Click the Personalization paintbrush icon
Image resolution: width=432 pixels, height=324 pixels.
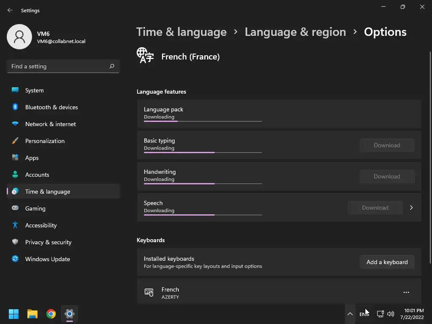coord(15,141)
